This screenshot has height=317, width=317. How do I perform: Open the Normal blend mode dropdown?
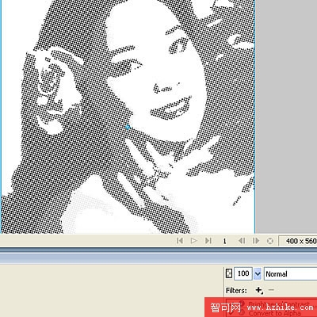[x=291, y=273]
